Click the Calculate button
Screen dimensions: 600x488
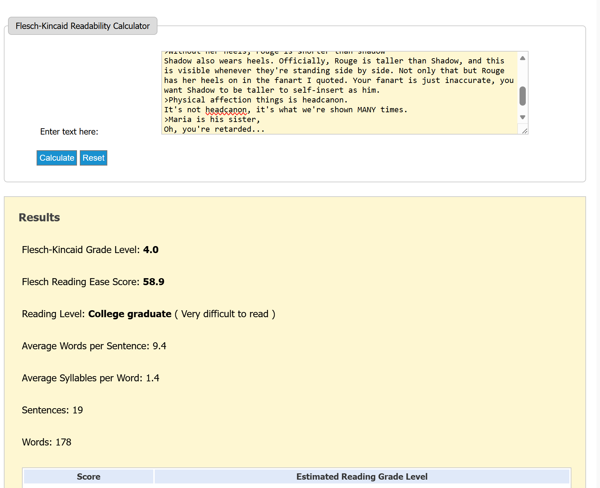[57, 158]
